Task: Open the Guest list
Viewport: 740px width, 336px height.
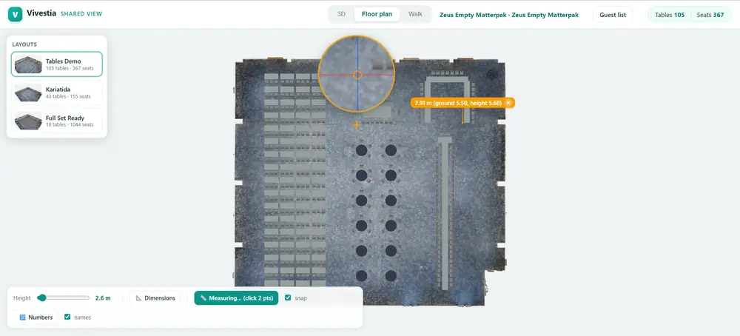Action: pos(613,15)
